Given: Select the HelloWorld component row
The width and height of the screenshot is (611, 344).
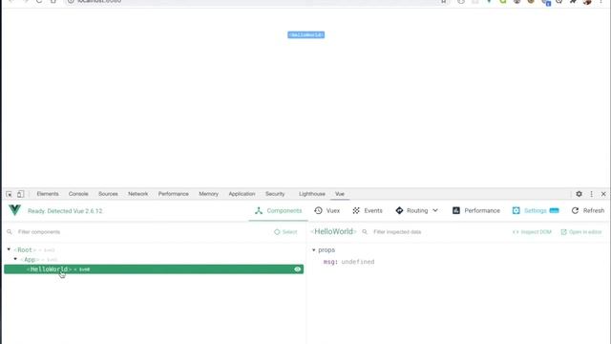Looking at the screenshot, I should pyautogui.click(x=154, y=269).
